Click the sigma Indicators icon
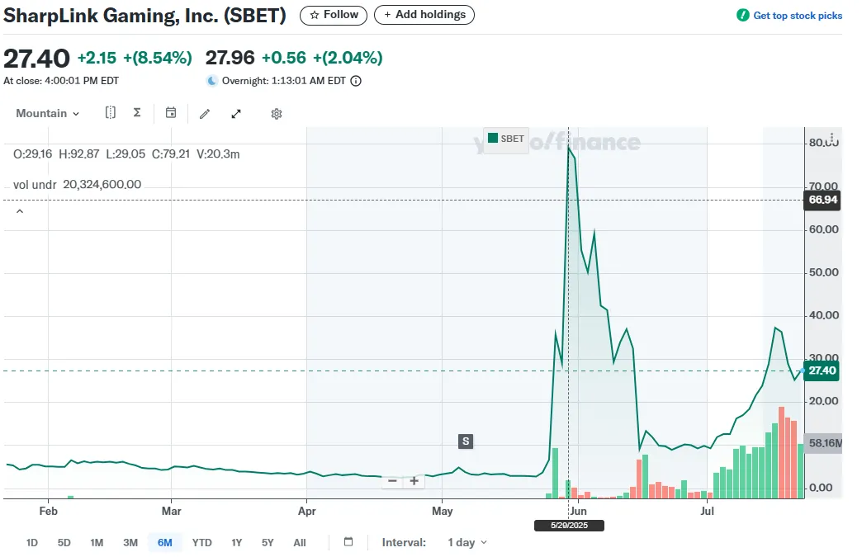This screenshot has width=862, height=557. click(137, 113)
